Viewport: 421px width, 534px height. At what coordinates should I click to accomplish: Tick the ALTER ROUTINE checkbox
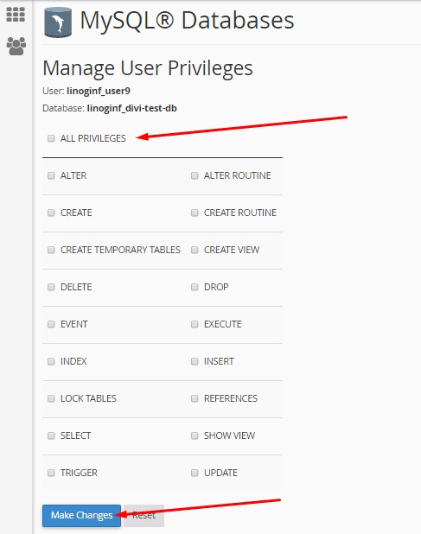tap(195, 175)
